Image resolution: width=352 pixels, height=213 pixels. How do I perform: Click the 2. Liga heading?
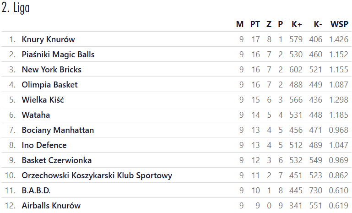[16, 9]
